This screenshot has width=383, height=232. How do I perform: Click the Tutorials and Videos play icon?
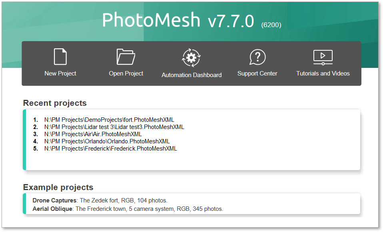(x=323, y=58)
